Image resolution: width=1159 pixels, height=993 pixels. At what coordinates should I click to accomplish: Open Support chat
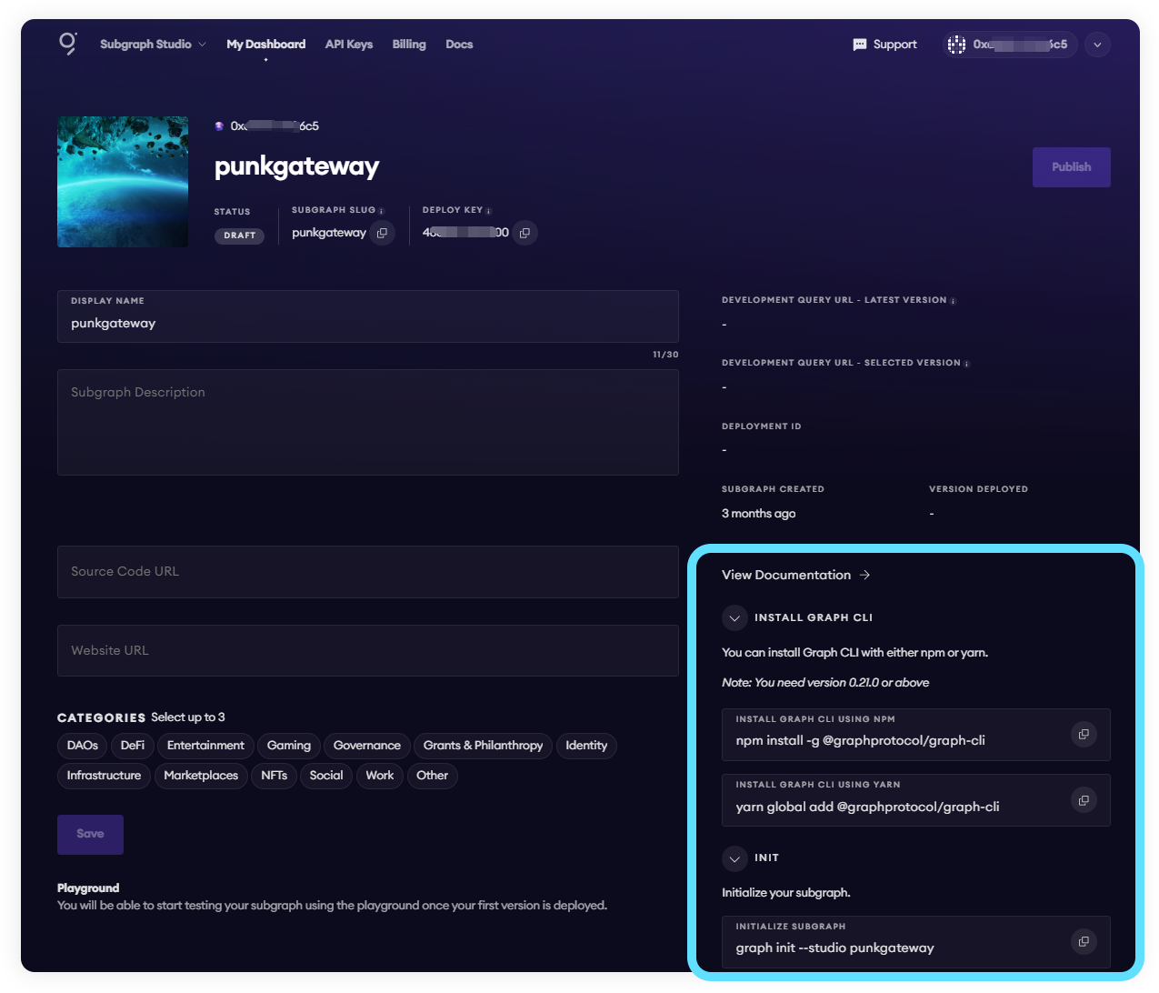coord(884,44)
